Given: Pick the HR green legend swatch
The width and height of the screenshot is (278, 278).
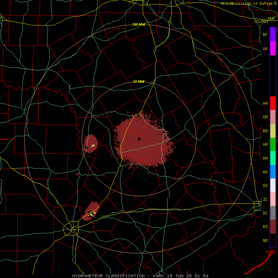Looking at the screenshot, I should 273,145.
